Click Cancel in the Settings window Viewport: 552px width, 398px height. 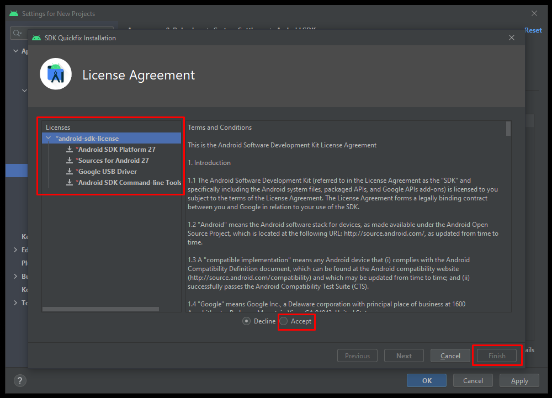(x=473, y=380)
